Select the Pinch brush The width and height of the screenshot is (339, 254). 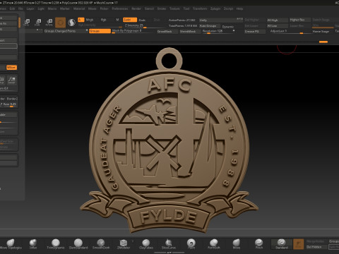tap(259, 244)
